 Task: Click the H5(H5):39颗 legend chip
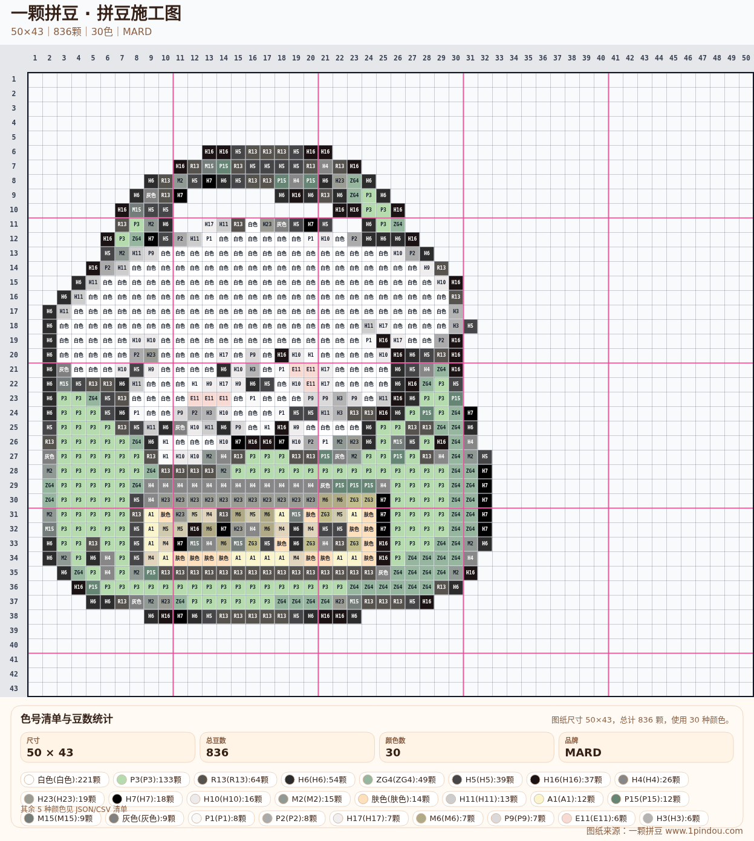(486, 780)
